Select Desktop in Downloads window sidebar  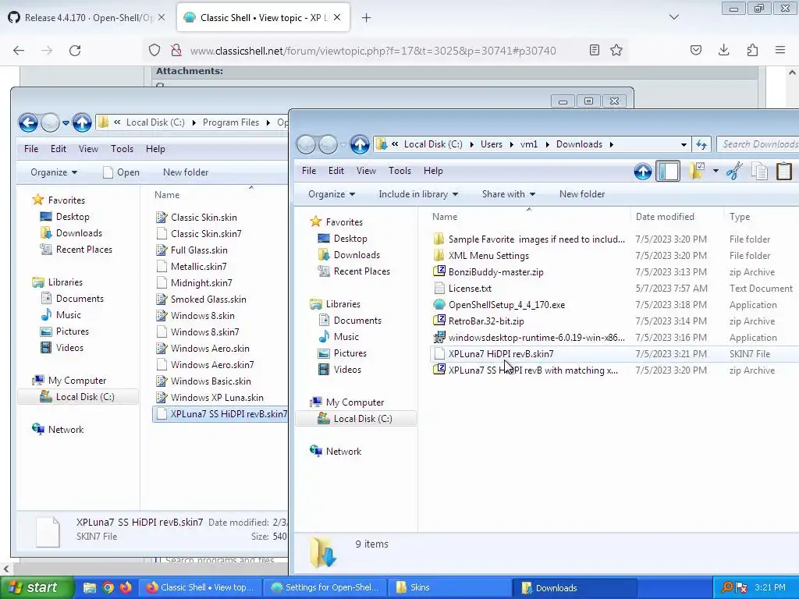point(350,239)
